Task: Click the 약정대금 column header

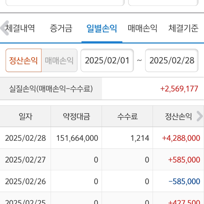Action: pos(76,117)
